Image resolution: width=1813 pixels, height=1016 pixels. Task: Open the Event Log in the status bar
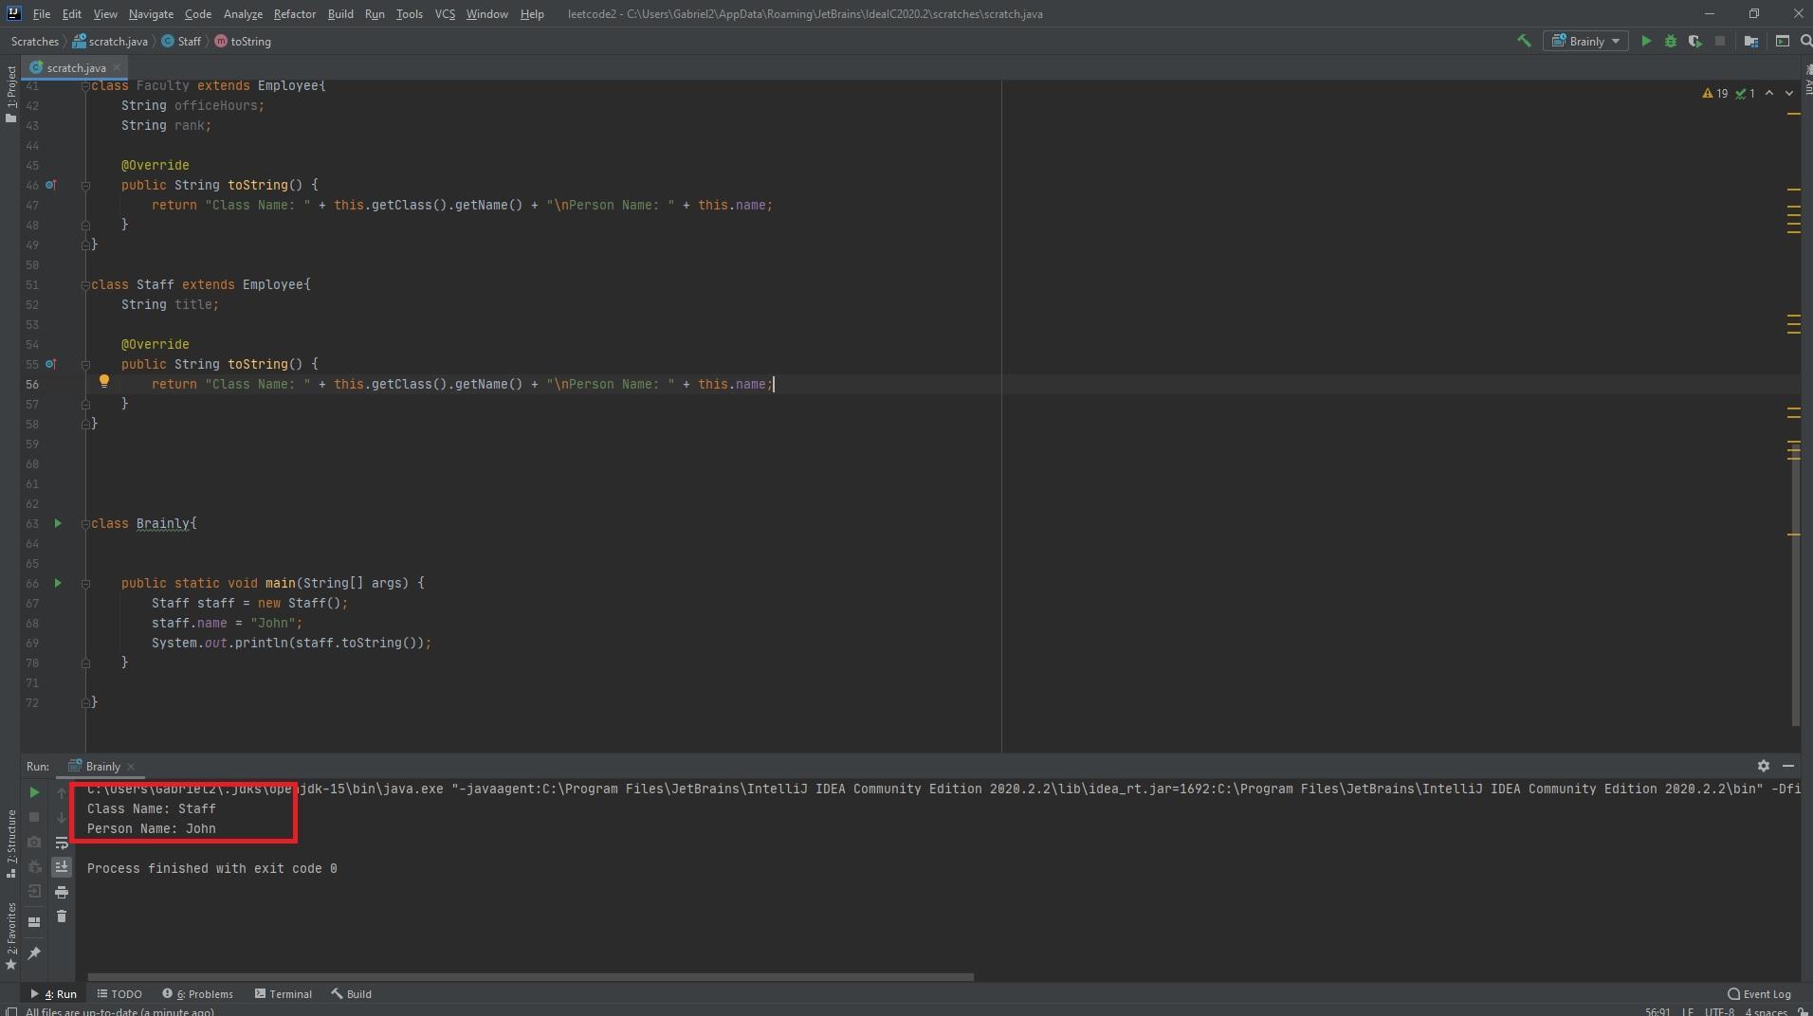tap(1759, 994)
